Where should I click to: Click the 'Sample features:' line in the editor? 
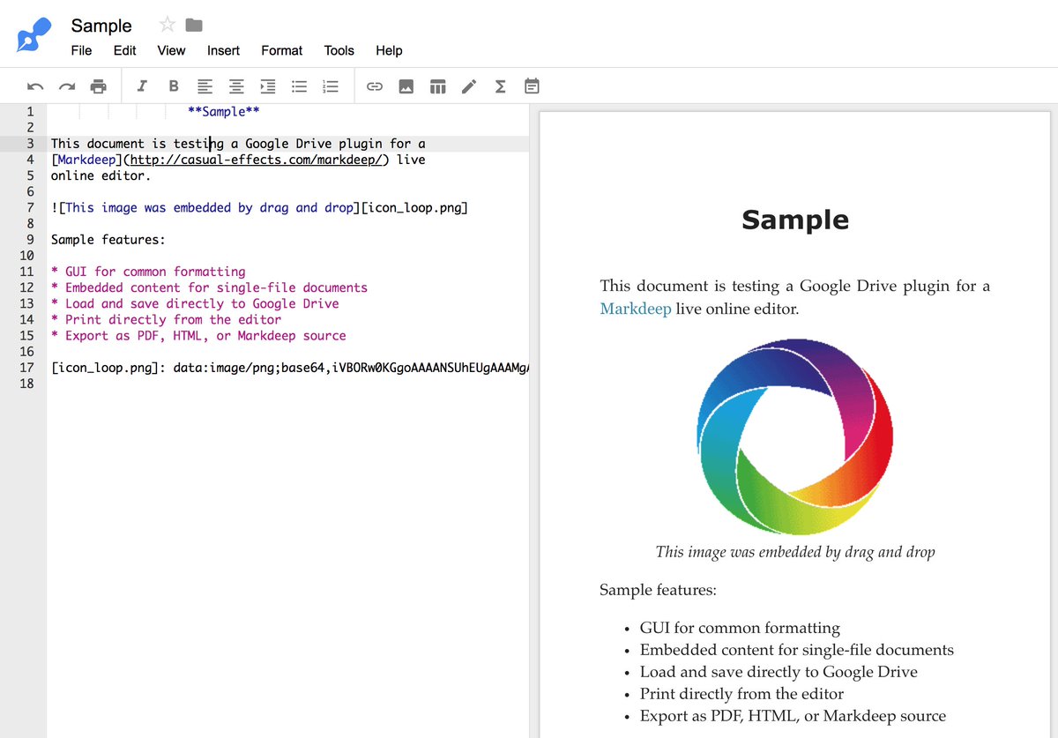pos(108,240)
